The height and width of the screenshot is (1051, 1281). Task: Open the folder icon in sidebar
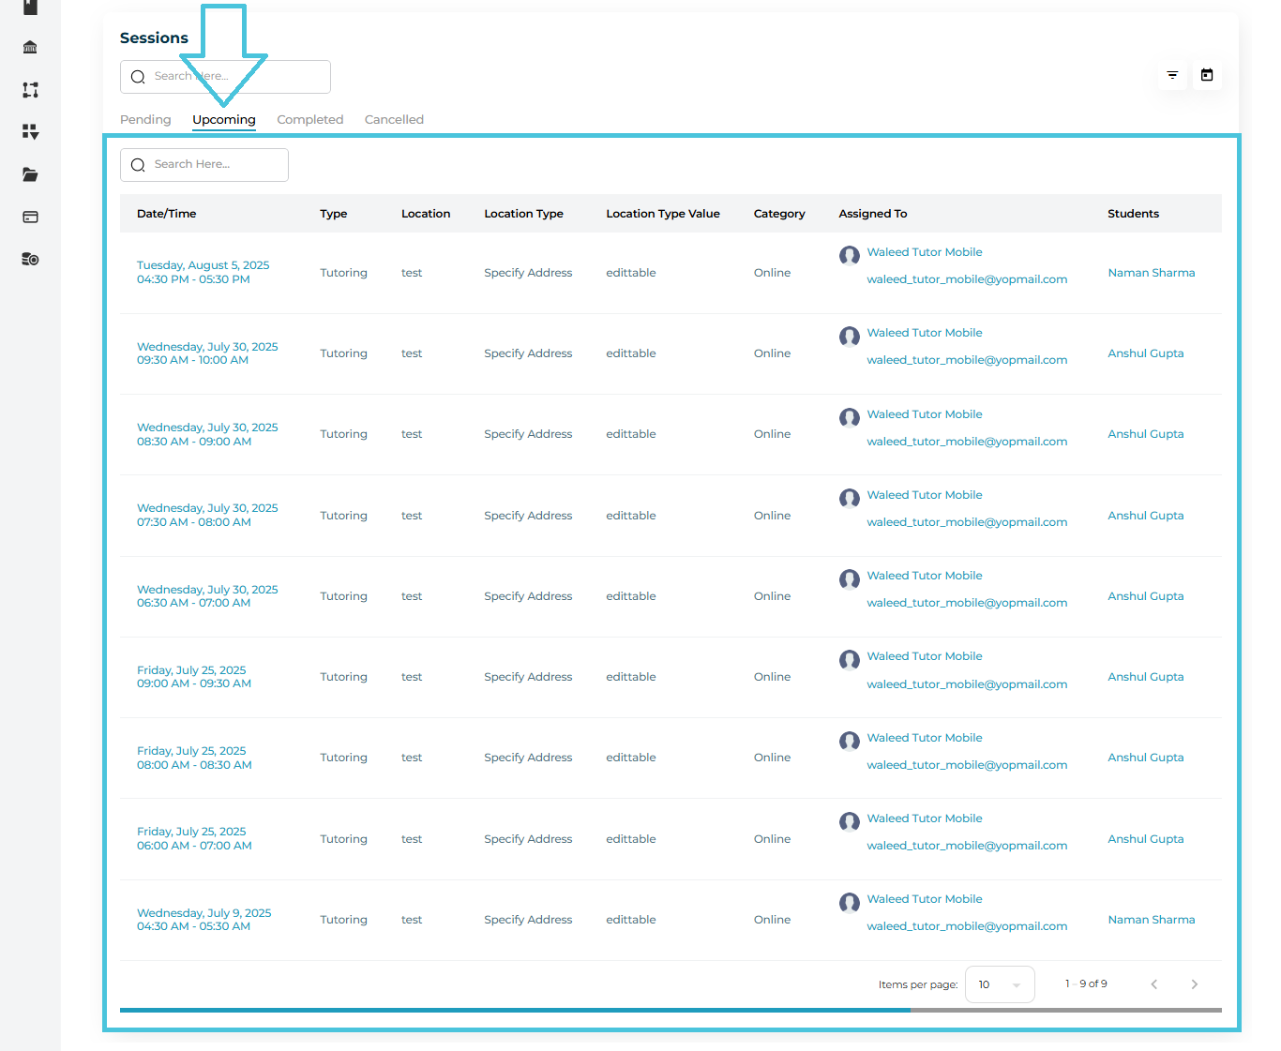click(30, 174)
